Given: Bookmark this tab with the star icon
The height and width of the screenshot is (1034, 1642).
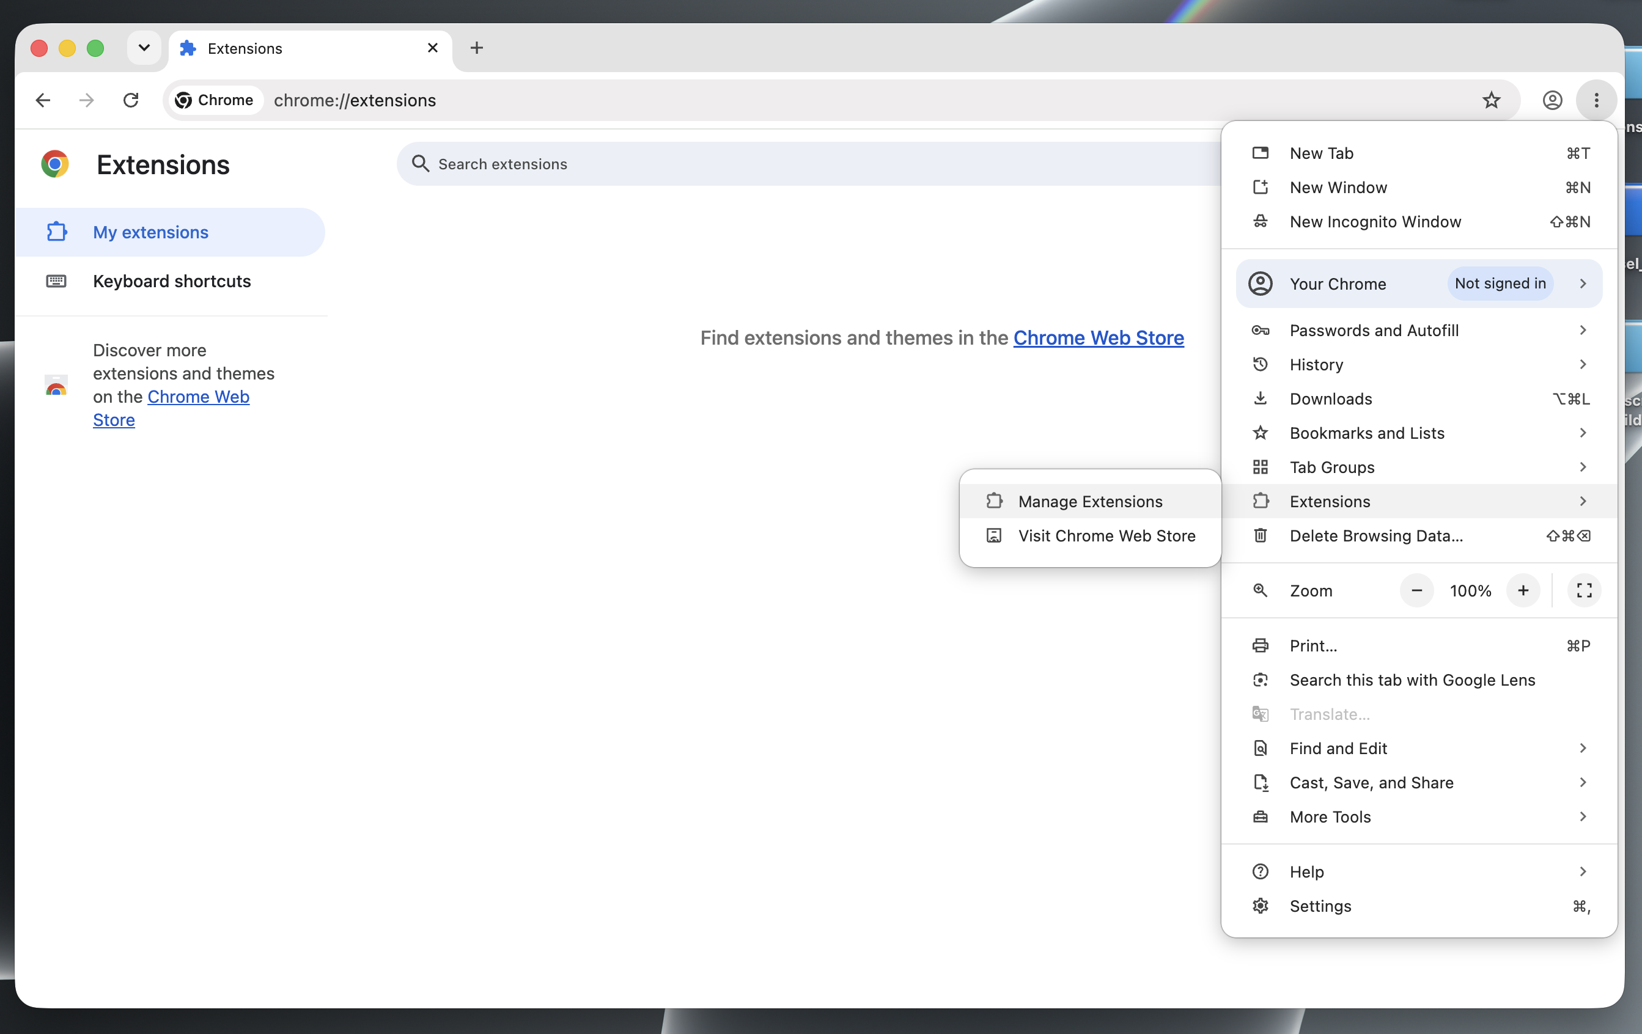Looking at the screenshot, I should point(1491,100).
